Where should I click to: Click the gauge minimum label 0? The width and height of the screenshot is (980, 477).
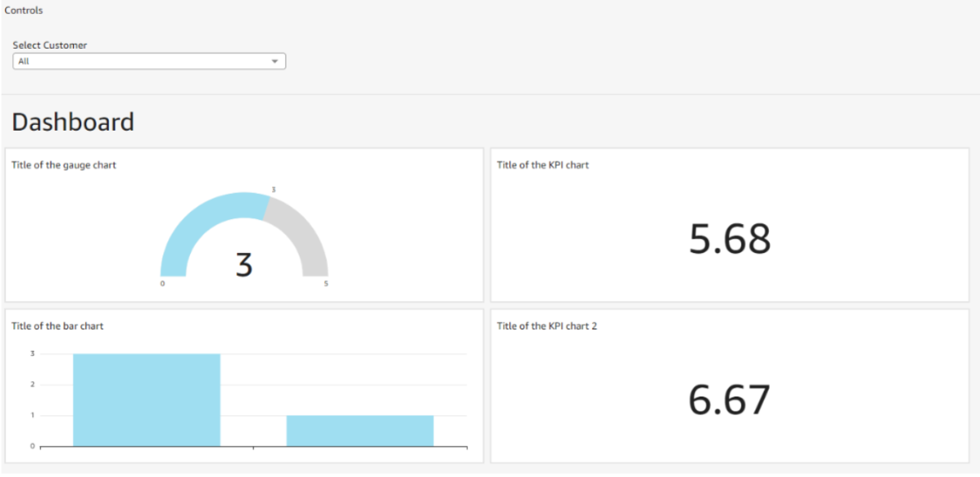pos(162,284)
